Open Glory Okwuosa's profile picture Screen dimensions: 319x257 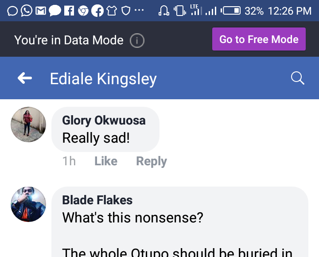(x=28, y=125)
